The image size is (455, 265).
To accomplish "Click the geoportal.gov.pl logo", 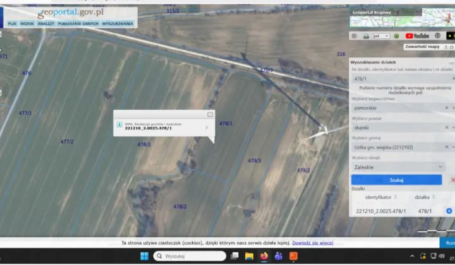I will [x=71, y=13].
